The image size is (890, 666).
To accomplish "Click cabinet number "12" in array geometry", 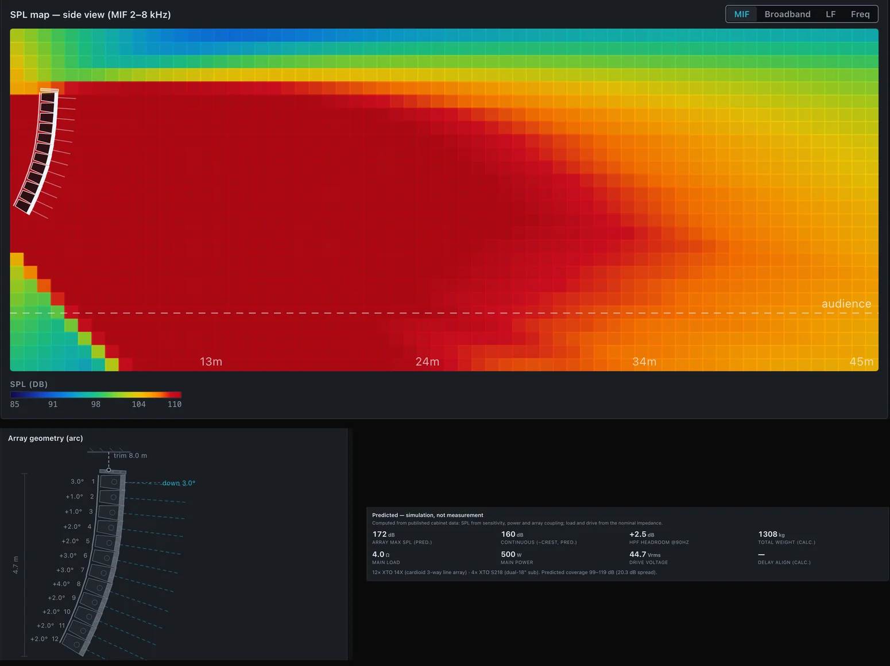I will pos(55,639).
